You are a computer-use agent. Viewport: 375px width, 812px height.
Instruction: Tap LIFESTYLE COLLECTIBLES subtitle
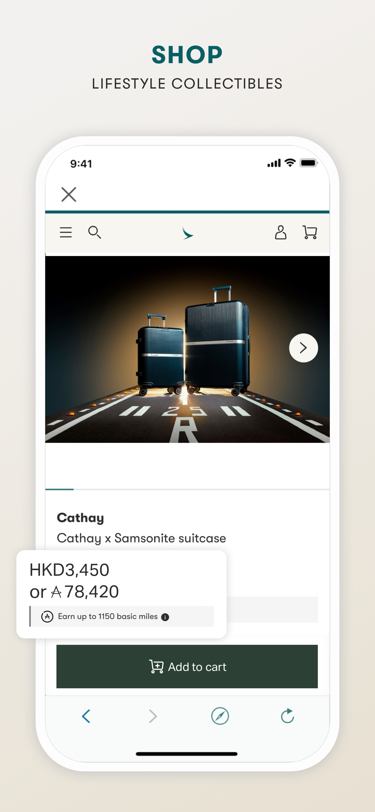187,84
